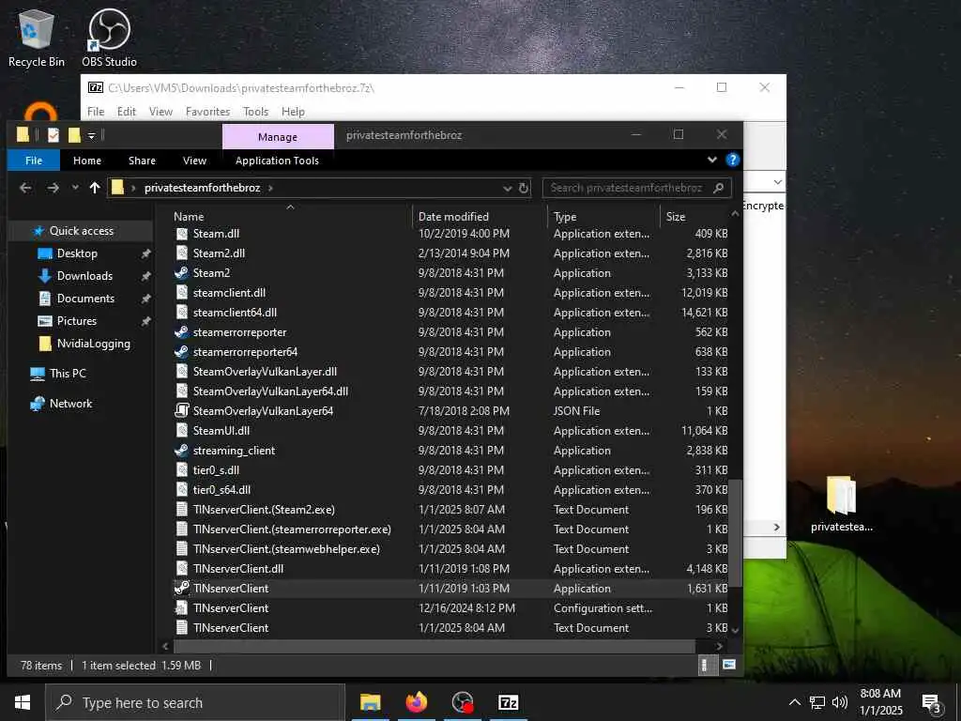Select Quick access in navigation pane
Viewport: 961px width, 721px height.
pyautogui.click(x=81, y=231)
